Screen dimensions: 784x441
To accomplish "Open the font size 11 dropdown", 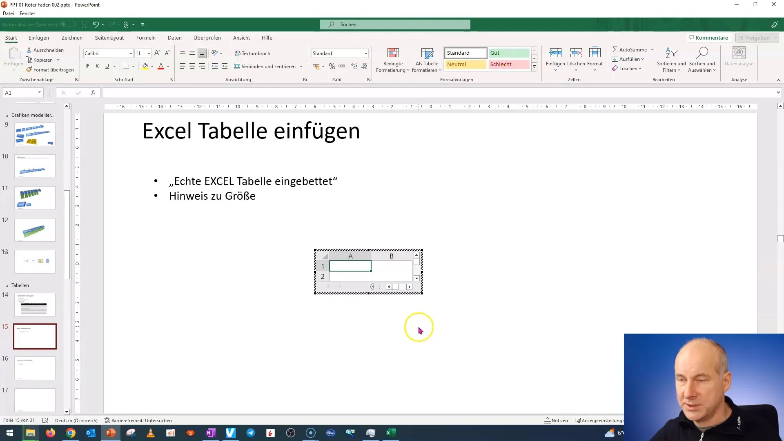I will 149,53.
